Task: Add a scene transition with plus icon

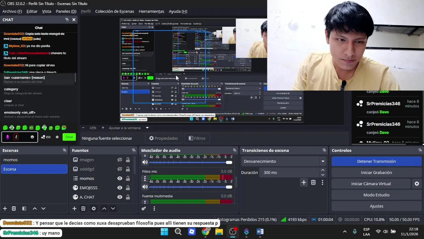Action: pos(304,182)
